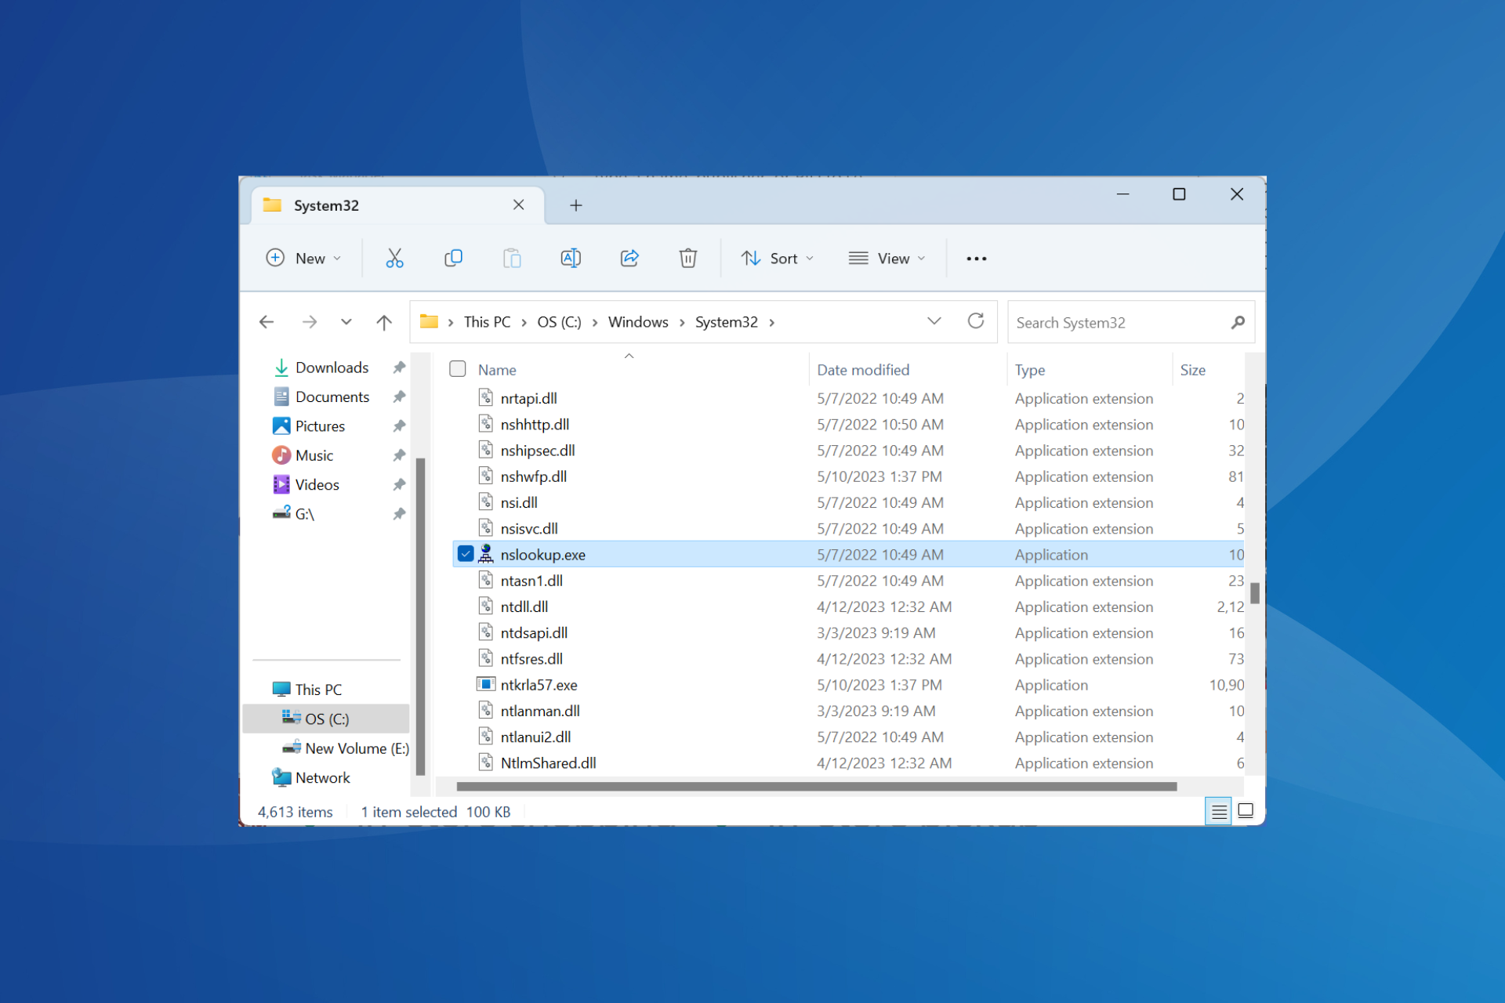Viewport: 1505px width, 1003px height.
Task: Click the folder icon in address bar
Action: tap(429, 321)
